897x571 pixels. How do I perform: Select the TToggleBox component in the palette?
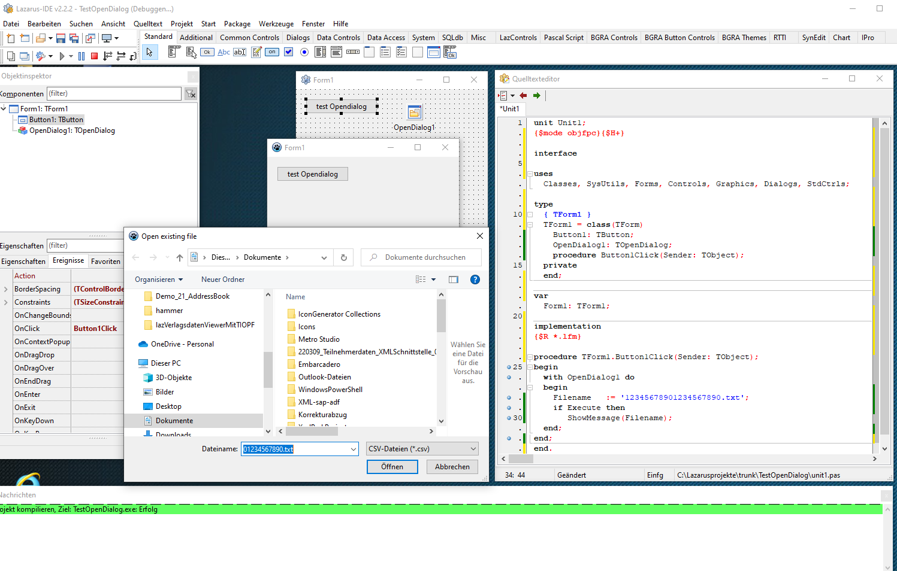point(272,52)
